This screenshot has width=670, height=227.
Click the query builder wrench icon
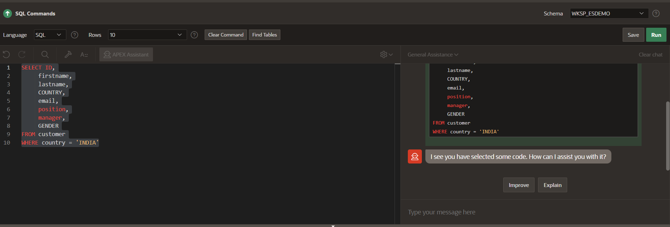68,54
